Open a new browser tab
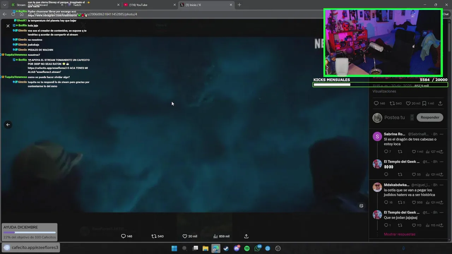The height and width of the screenshot is (254, 452). 239,5
